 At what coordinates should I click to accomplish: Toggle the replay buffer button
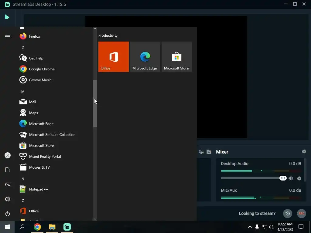tap(288, 213)
